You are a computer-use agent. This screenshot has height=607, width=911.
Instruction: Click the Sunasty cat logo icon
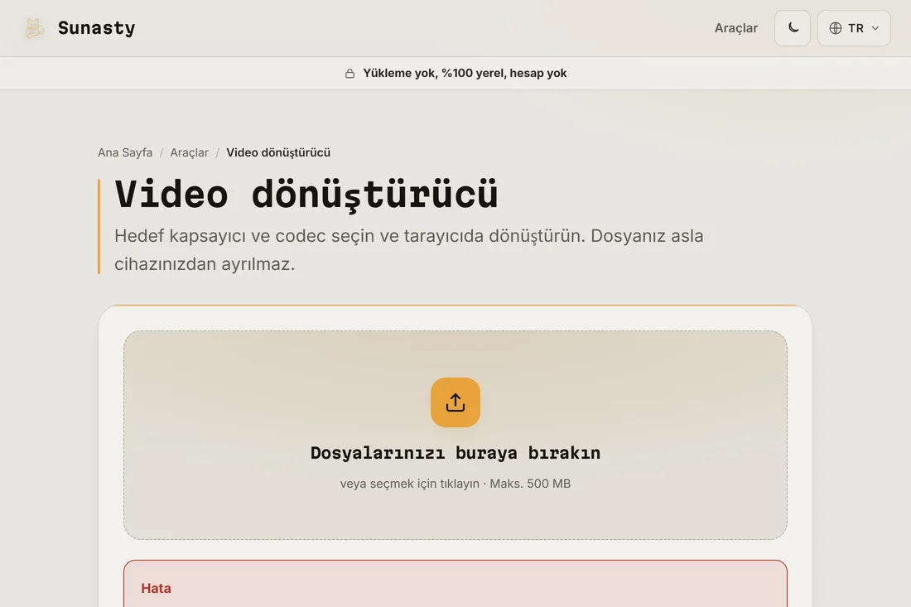click(x=34, y=28)
